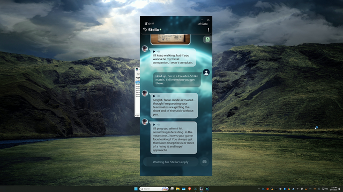Screen dimensions: 343x192
Task: Click the waveform icon in the "travel companion" message
Action: point(159,52)
